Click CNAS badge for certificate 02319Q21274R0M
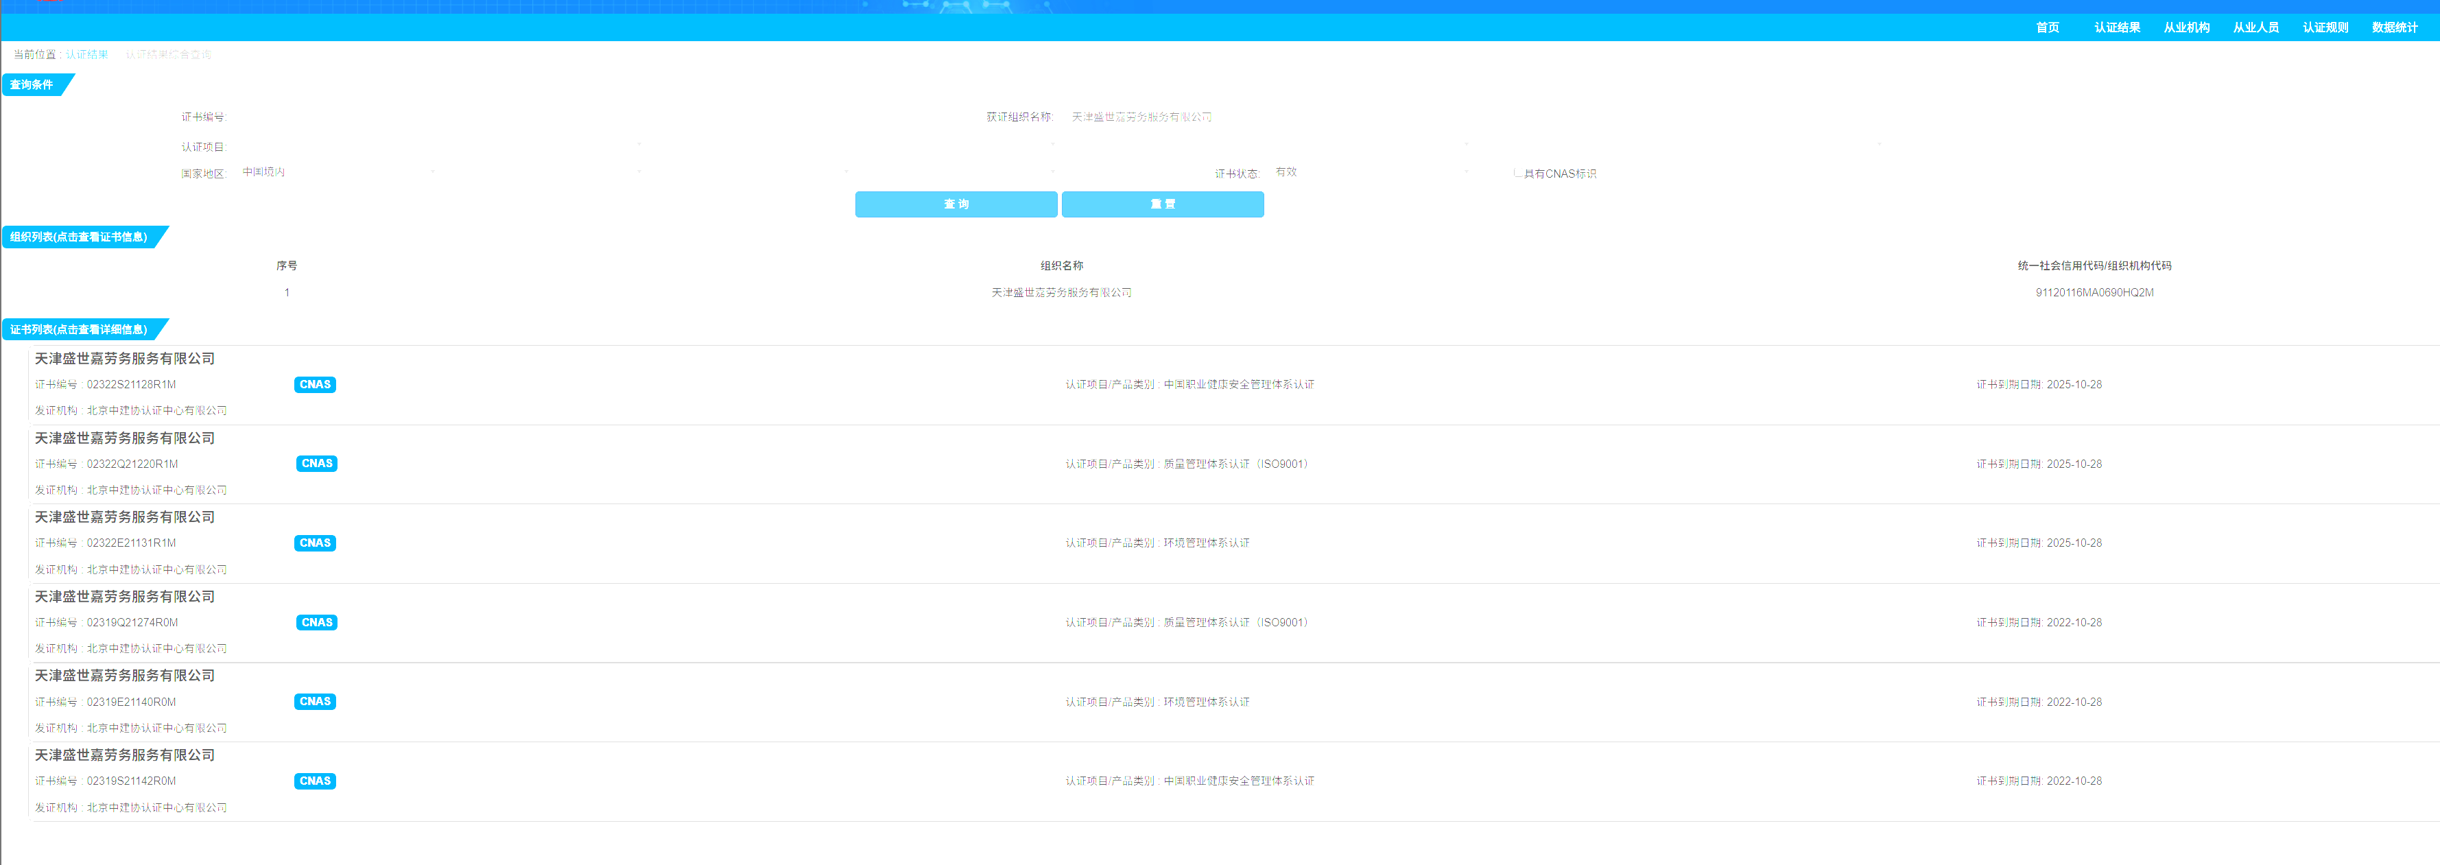The image size is (2440, 865). pyautogui.click(x=316, y=622)
